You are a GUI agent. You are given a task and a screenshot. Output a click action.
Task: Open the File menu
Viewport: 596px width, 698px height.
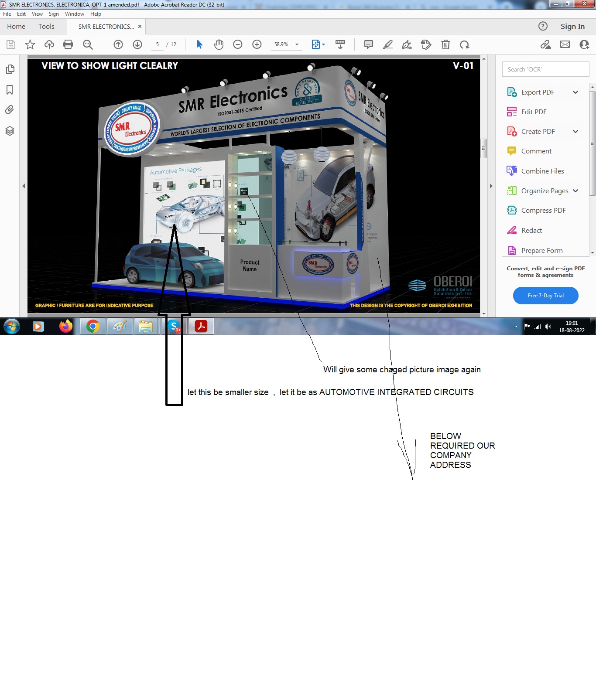(7, 14)
